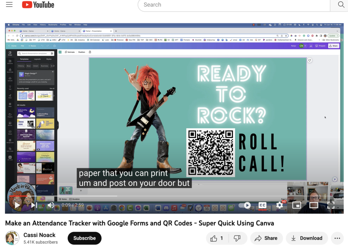The height and width of the screenshot is (250, 348).
Task: In the video, click the Notes button
Action: point(63,199)
